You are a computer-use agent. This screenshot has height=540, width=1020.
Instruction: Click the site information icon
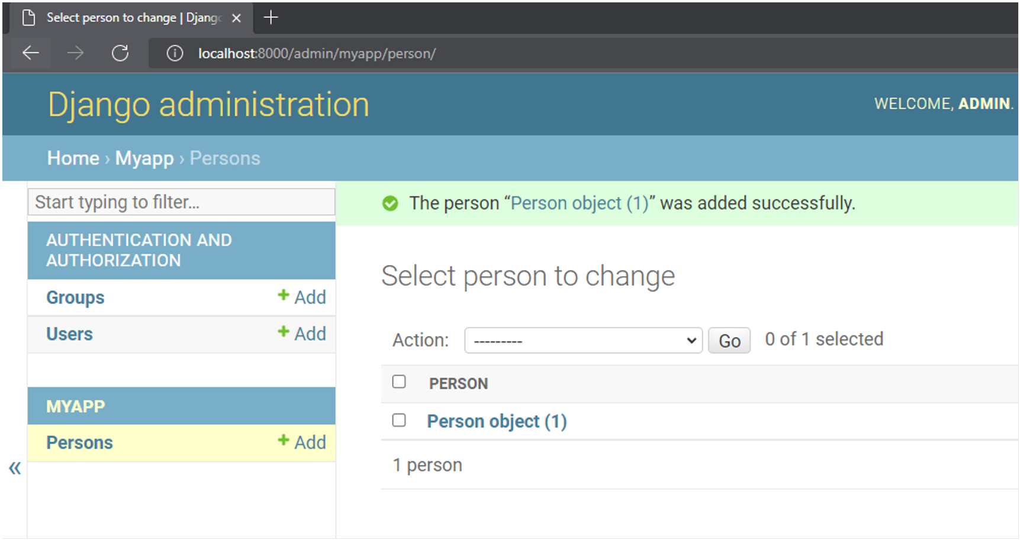coord(175,53)
